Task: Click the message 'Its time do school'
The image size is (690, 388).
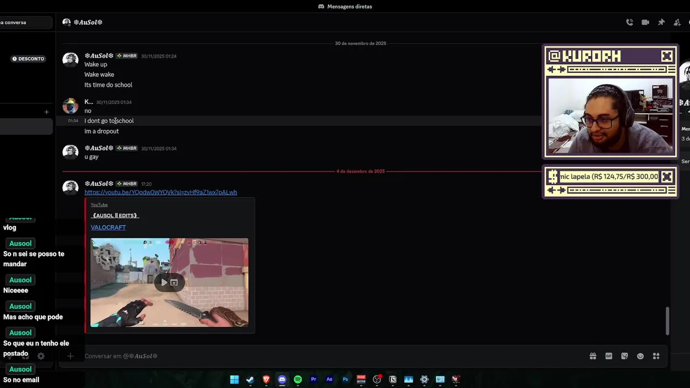Action: point(108,85)
